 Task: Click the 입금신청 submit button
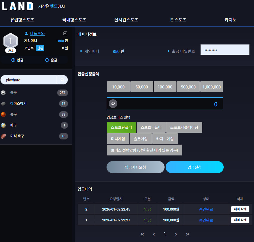(195, 167)
